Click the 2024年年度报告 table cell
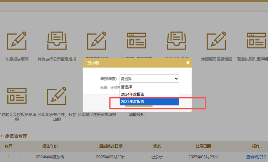This screenshot has width=268, height=162. (50, 157)
